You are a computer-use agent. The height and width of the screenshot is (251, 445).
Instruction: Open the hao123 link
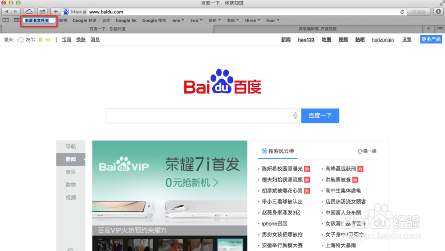pos(306,40)
